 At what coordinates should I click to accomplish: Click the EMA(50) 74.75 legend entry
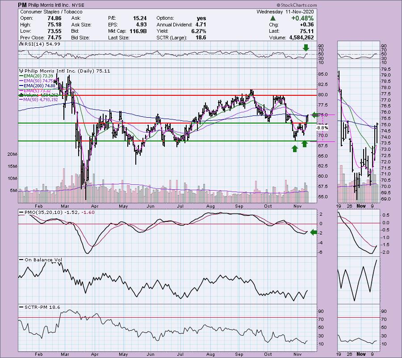click(37, 81)
